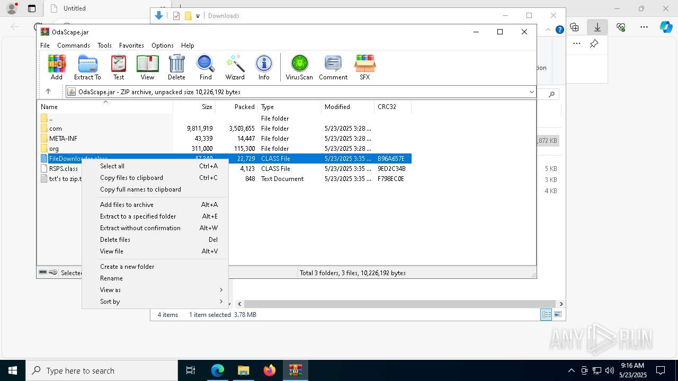
Task: Switch Explorer to large icons view
Action: click(557, 315)
